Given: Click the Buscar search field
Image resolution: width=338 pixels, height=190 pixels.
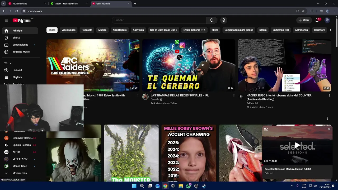Looking at the screenshot, I should tap(159, 20).
